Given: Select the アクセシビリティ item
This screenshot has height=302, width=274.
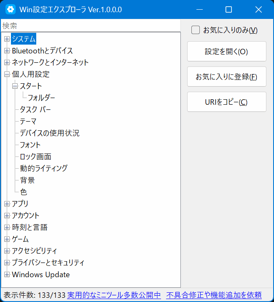Looking at the screenshot, I should [x=35, y=251].
